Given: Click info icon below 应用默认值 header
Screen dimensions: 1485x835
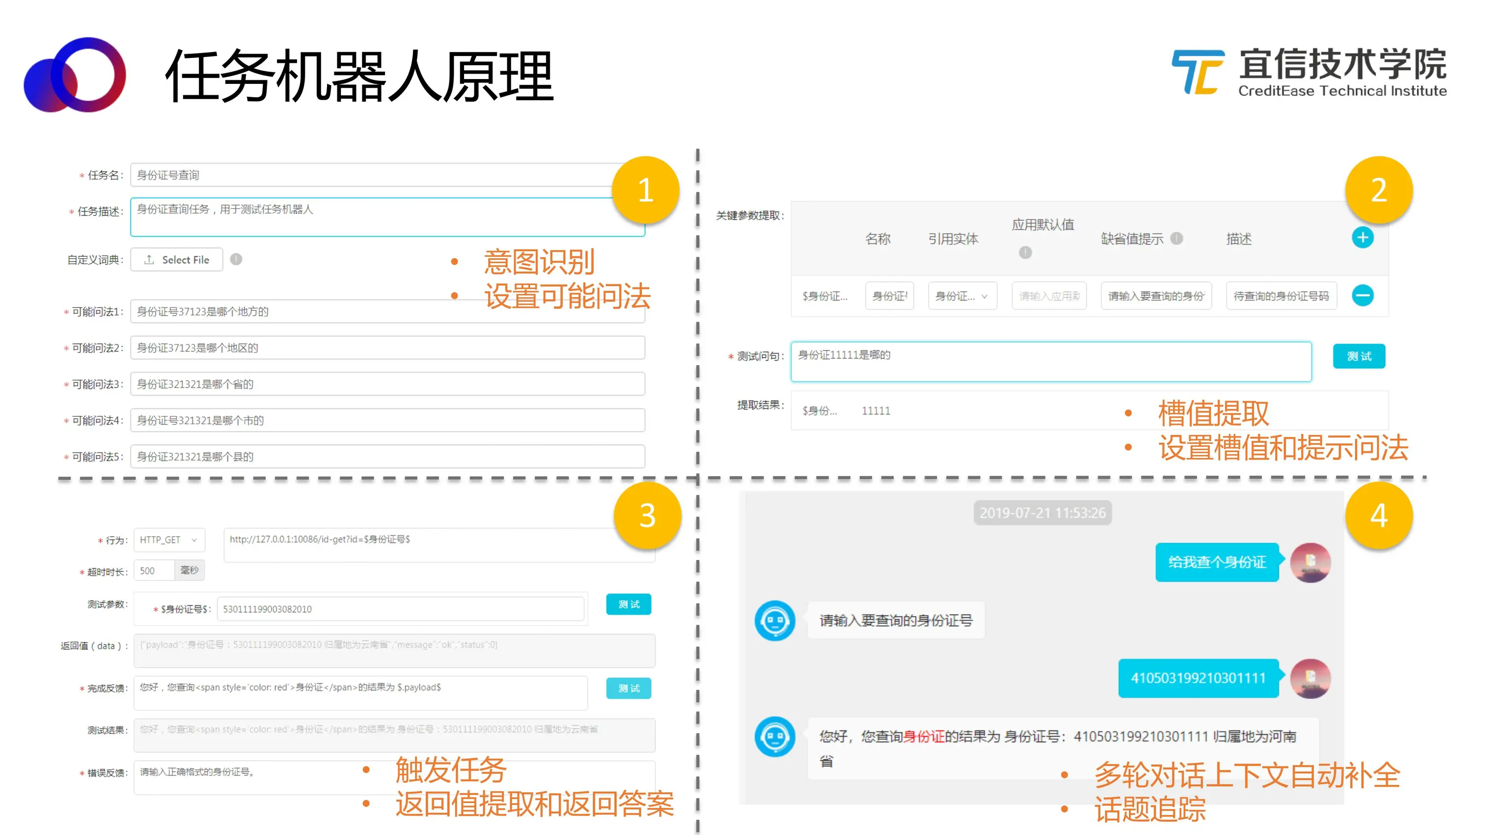Looking at the screenshot, I should tap(1025, 252).
